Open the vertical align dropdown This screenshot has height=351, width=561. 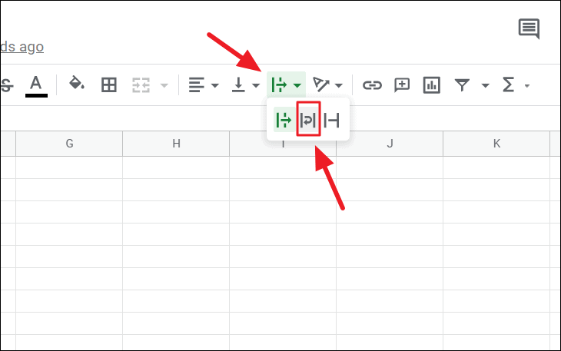(x=246, y=84)
